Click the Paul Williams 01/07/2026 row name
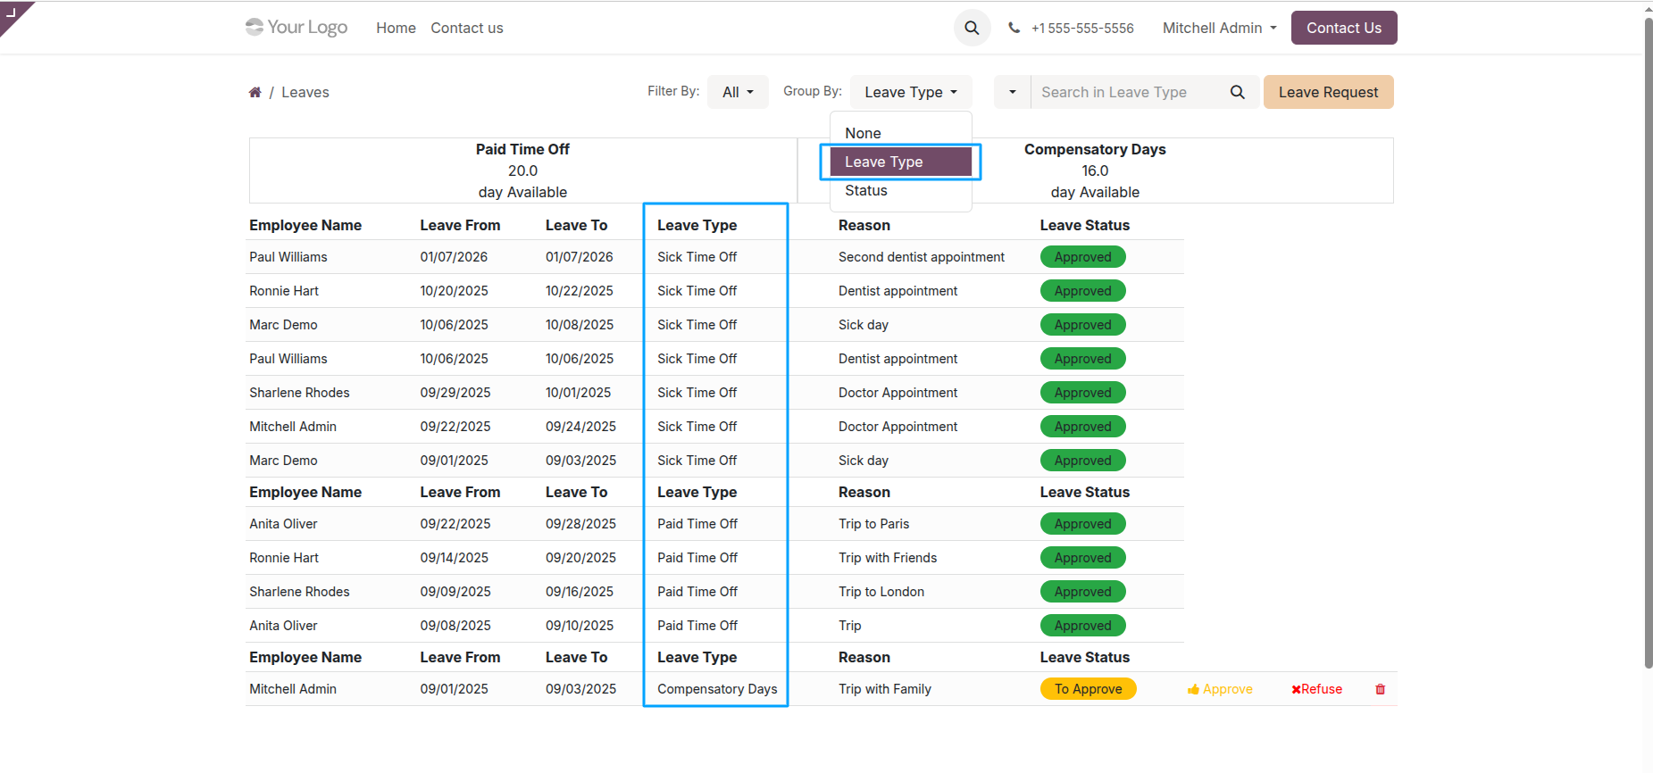 (288, 257)
